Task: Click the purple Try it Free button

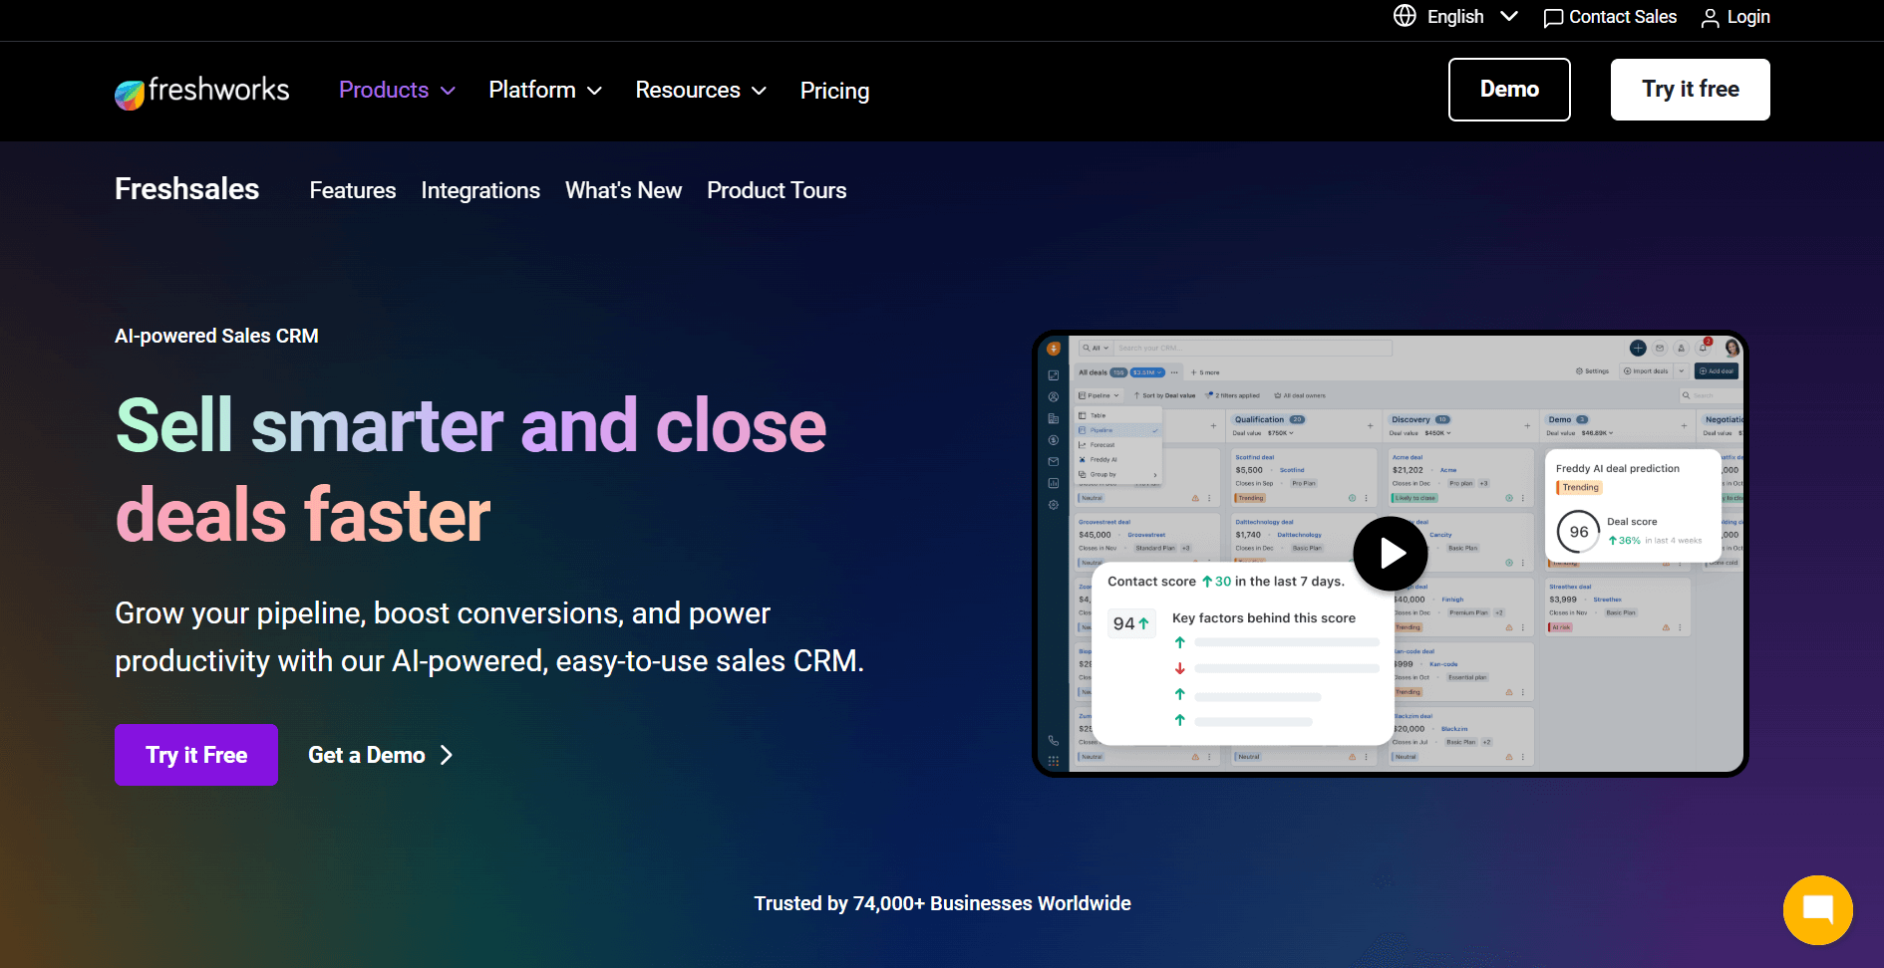Action: (196, 755)
